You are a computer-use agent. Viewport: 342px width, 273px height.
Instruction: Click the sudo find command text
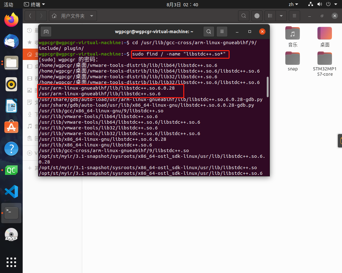coord(179,54)
